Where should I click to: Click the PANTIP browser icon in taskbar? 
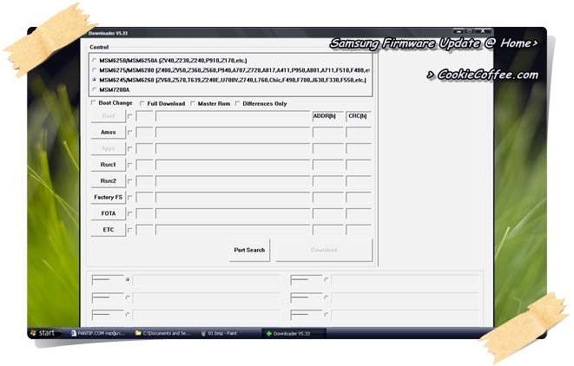click(73, 333)
